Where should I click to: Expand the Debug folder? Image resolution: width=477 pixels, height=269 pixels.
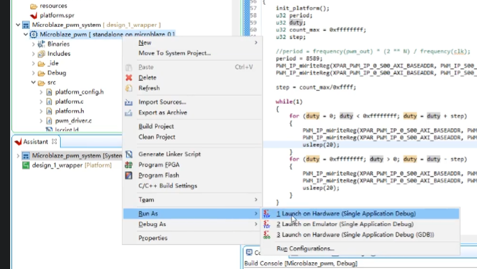click(x=34, y=73)
